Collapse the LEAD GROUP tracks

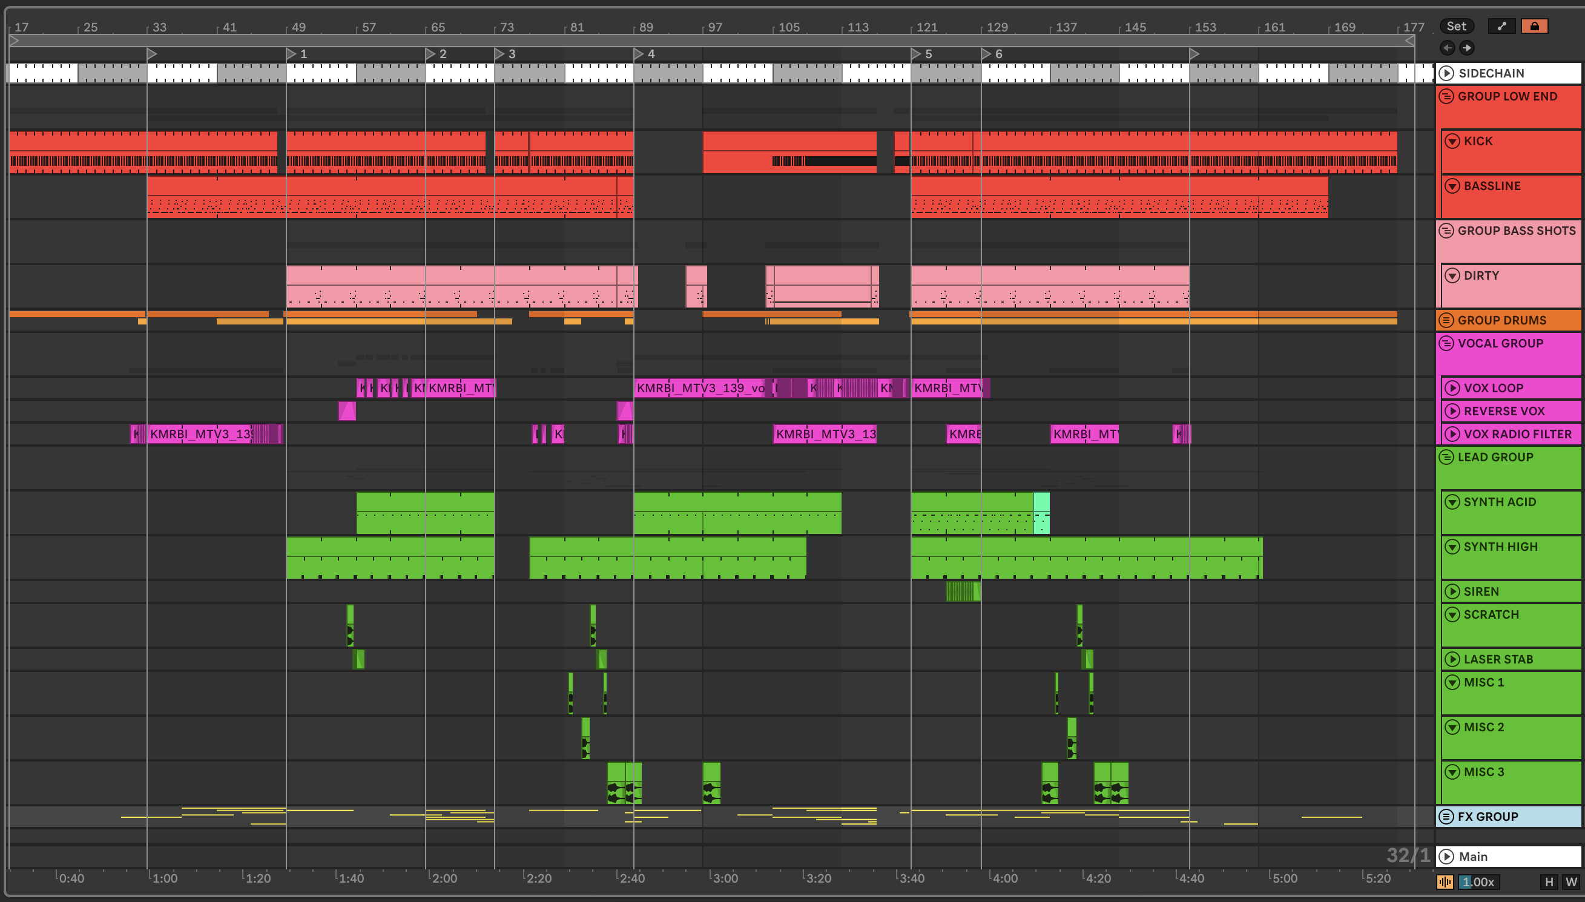pyautogui.click(x=1446, y=457)
